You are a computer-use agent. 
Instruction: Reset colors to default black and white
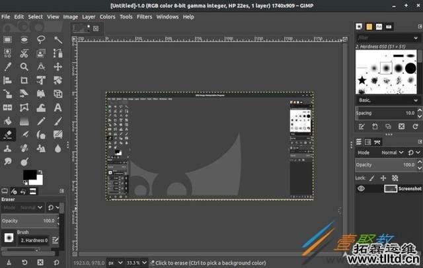click(x=25, y=183)
